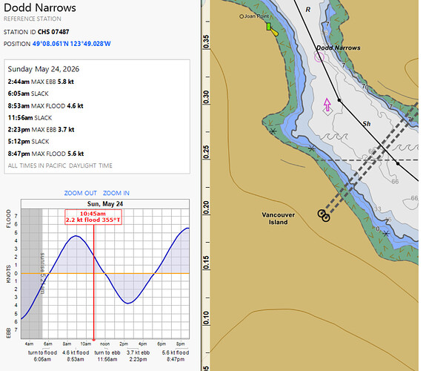
Task: Click ZOOM IN above the current graph
Action: coord(116,193)
